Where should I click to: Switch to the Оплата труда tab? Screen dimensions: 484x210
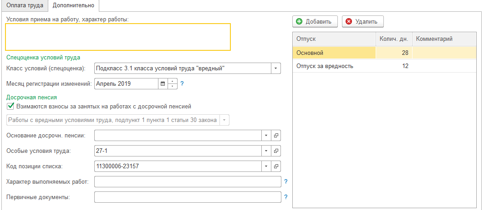pyautogui.click(x=25, y=5)
